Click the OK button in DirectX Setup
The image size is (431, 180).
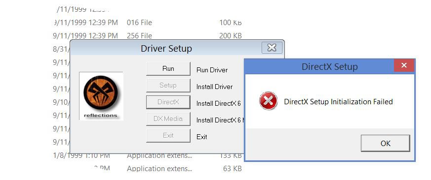(x=385, y=143)
